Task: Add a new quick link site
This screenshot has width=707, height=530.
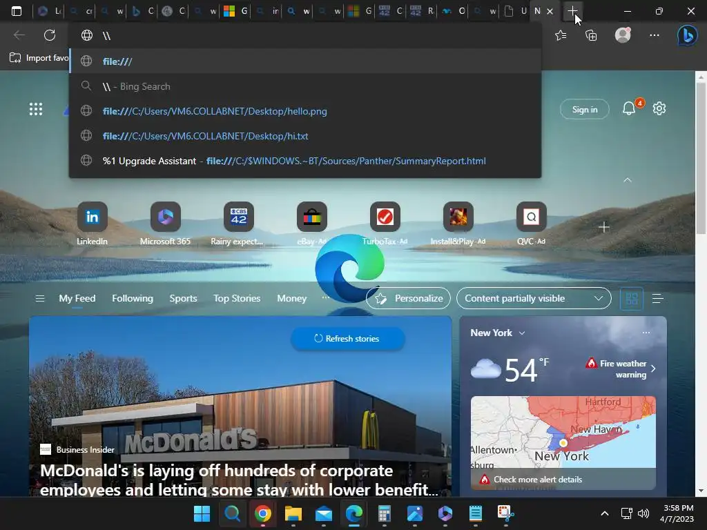Action: pos(603,227)
